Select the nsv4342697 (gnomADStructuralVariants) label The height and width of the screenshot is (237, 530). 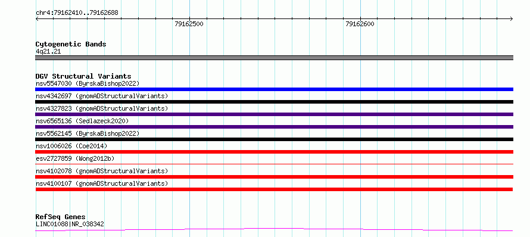coord(102,96)
